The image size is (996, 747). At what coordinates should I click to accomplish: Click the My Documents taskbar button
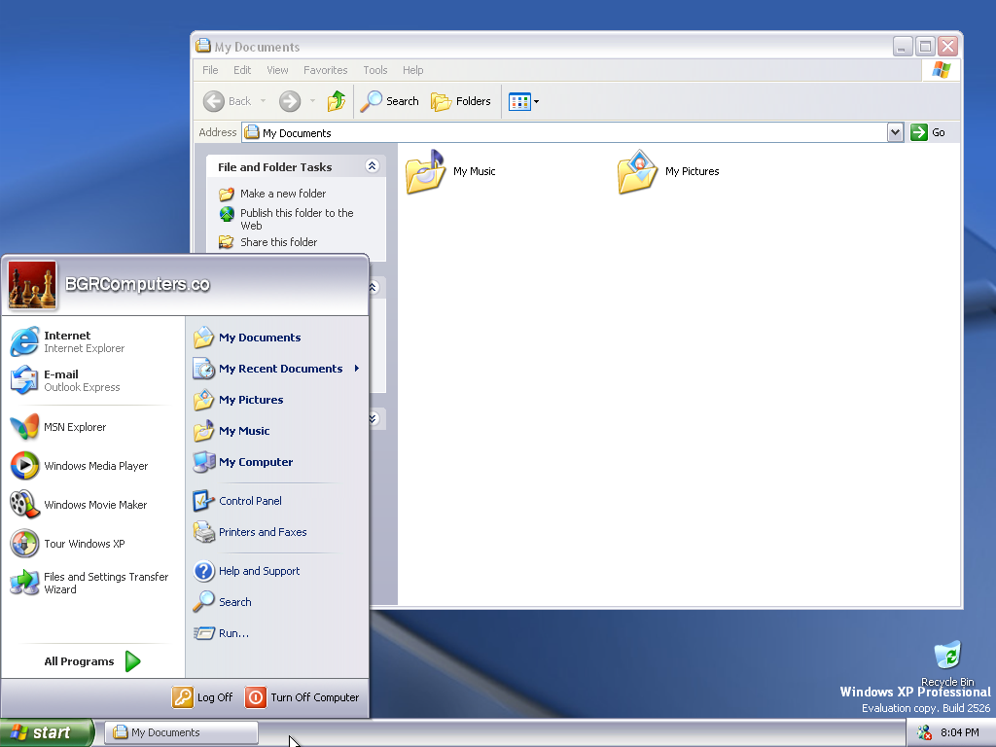point(181,732)
